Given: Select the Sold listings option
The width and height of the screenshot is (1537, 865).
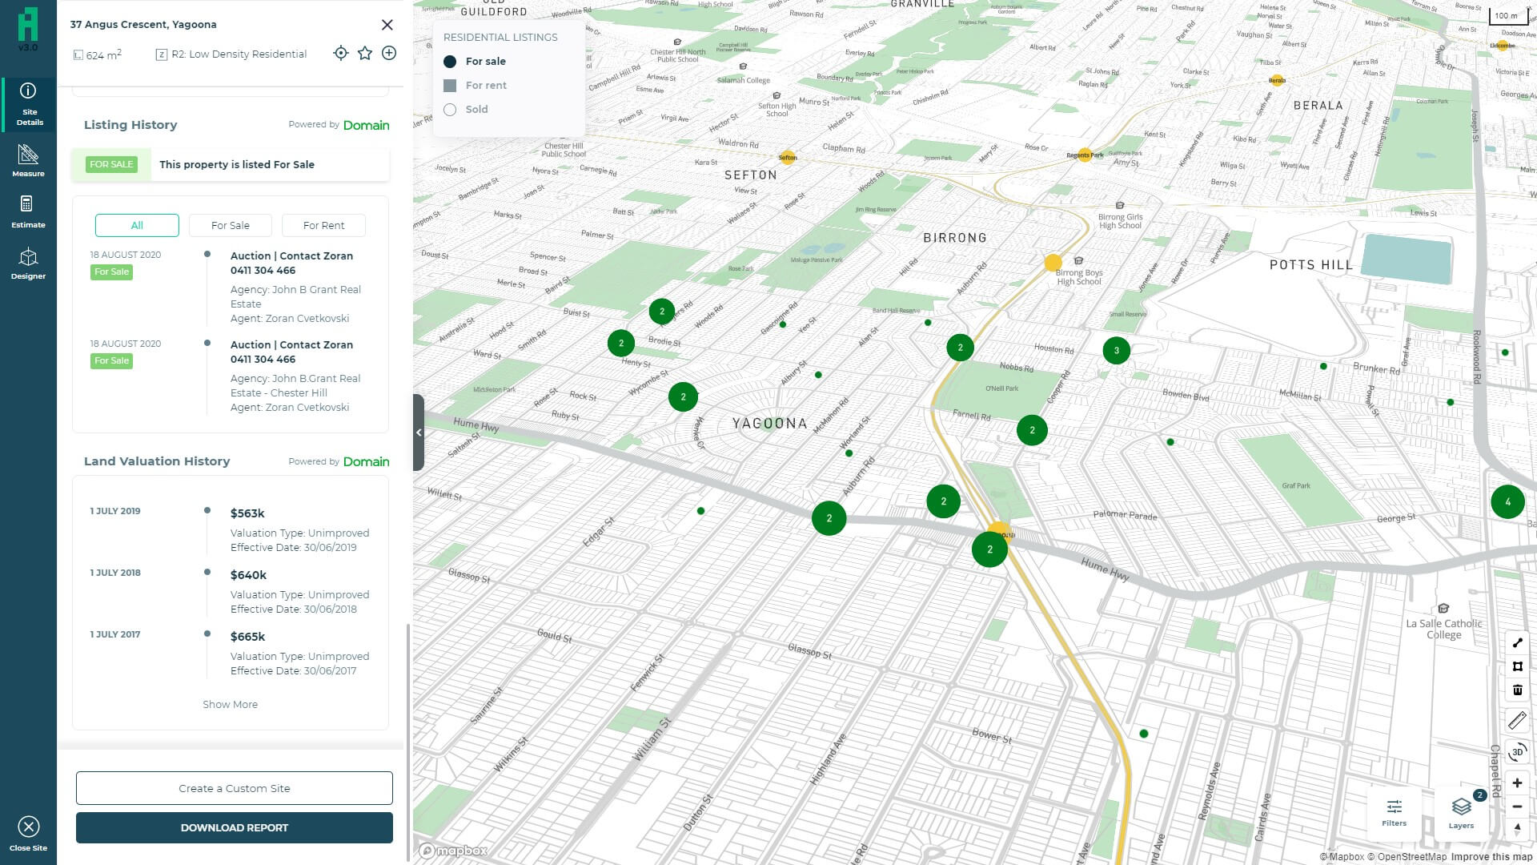Looking at the screenshot, I should (x=466, y=110).
